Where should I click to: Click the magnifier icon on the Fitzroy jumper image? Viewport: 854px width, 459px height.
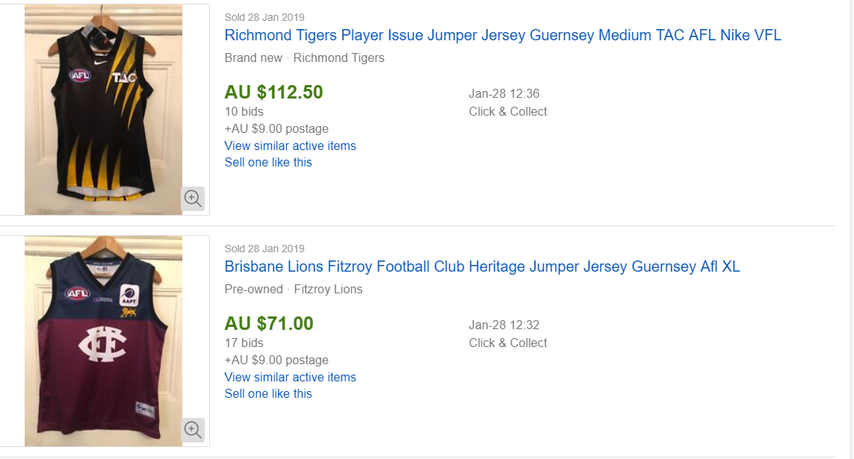(x=193, y=430)
